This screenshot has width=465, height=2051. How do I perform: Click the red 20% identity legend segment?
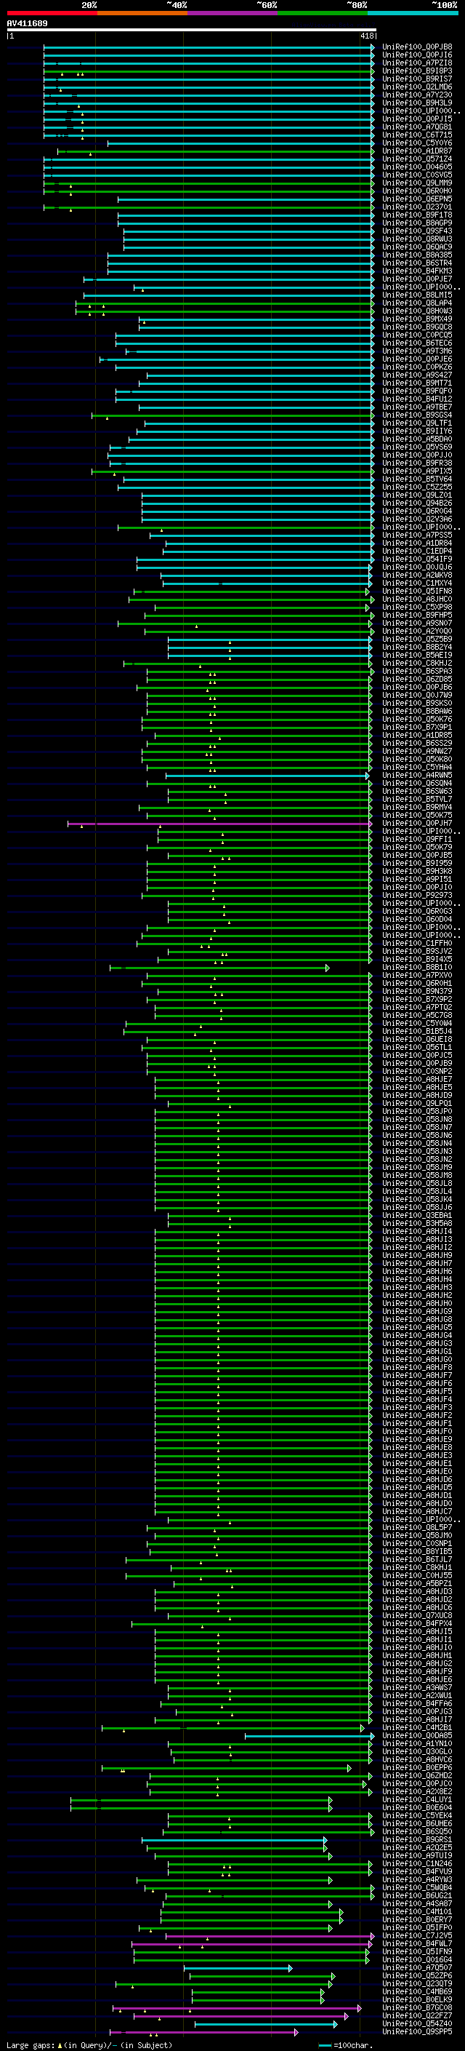(52, 13)
